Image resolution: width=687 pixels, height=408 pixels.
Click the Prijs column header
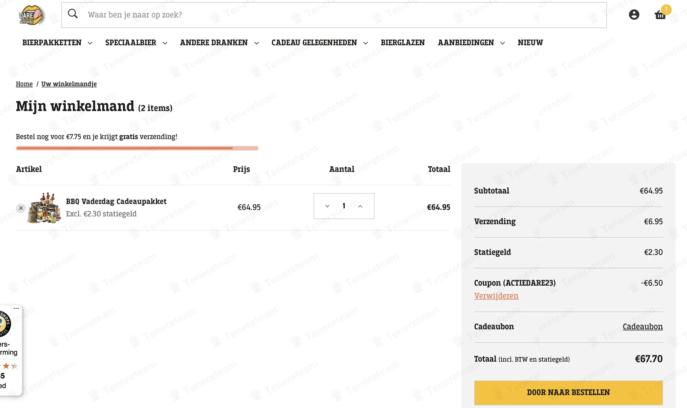tap(241, 169)
